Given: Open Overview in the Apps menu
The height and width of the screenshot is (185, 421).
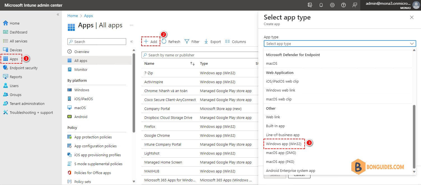Looking at the screenshot, I should pyautogui.click(x=82, y=52).
